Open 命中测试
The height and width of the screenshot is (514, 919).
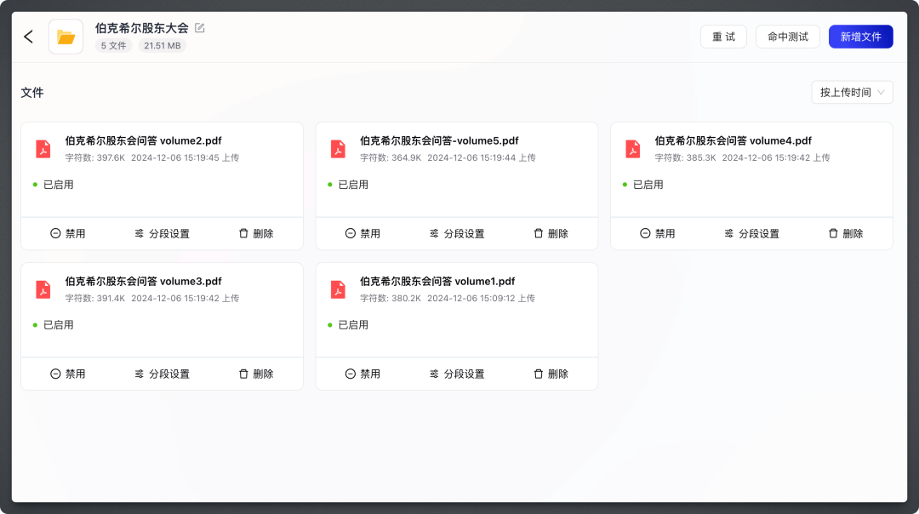pyautogui.click(x=788, y=37)
